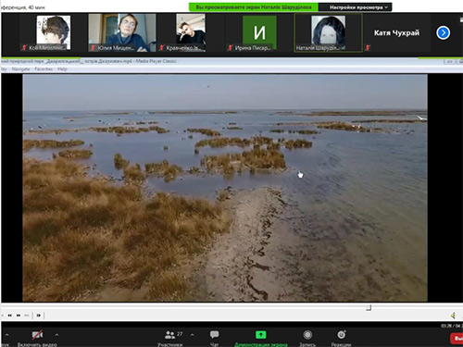Click the video frame of the marsh footage
The image size is (463, 347).
coord(225,188)
